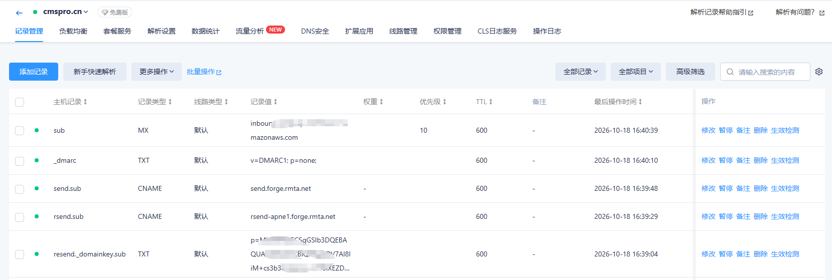Sort by 线路类型 column arrows

click(x=226, y=102)
